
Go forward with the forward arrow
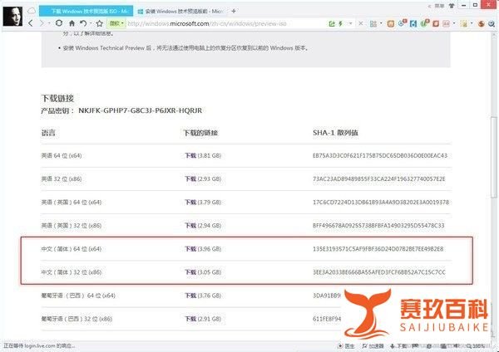pyautogui.click(x=42, y=23)
